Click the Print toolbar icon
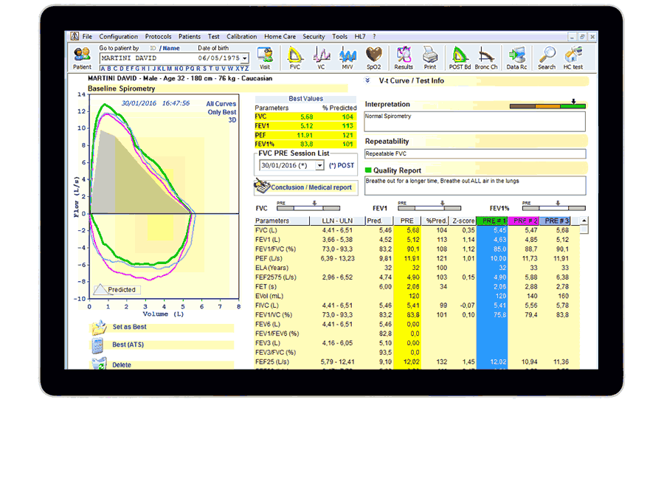The width and height of the screenshot is (664, 481). pyautogui.click(x=429, y=57)
